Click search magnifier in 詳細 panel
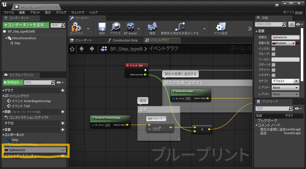Viewport: 306px width, 169px height. [284, 24]
